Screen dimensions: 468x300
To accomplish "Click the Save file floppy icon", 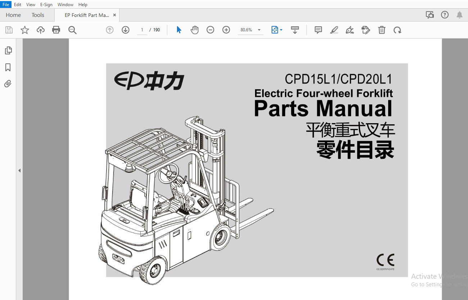I will coord(9,30).
